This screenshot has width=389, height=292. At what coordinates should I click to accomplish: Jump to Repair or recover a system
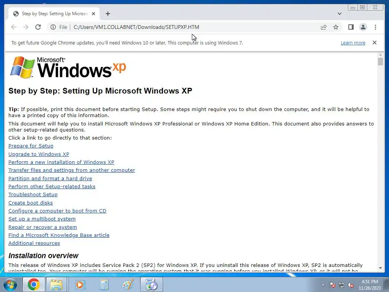43,227
